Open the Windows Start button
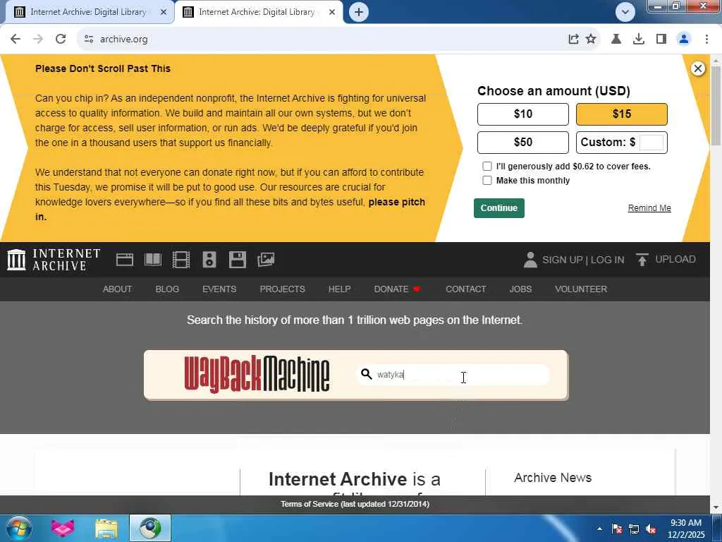The width and height of the screenshot is (722, 542). pos(18,528)
